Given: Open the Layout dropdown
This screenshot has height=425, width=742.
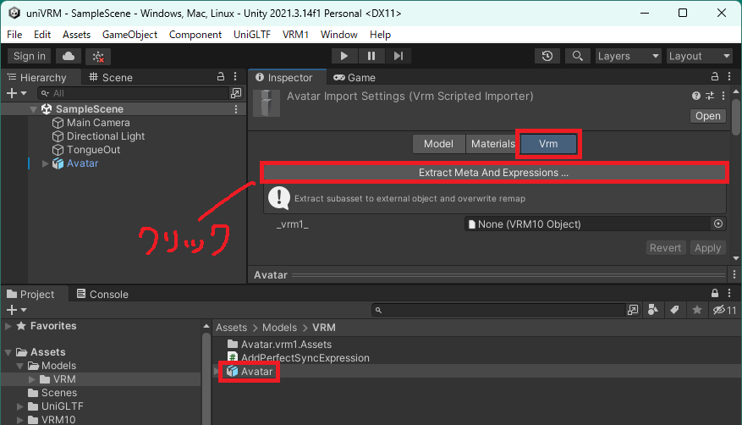Looking at the screenshot, I should click(698, 56).
